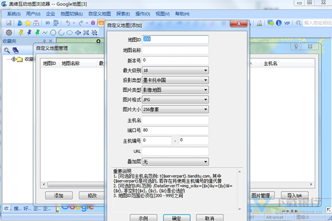Image resolution: width=332 pixels, height=221 pixels.
Task: Click the favorites panel search magnifier icon
Action: 7,50
